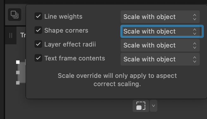The image size is (207, 119).
Task: Uncheck the Line weights checkbox
Action: 38,16
